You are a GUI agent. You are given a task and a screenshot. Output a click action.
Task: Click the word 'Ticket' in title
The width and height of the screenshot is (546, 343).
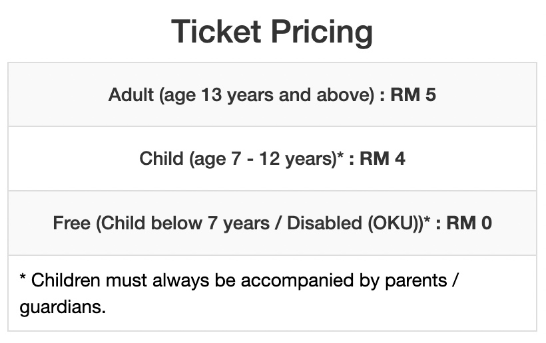click(x=216, y=32)
